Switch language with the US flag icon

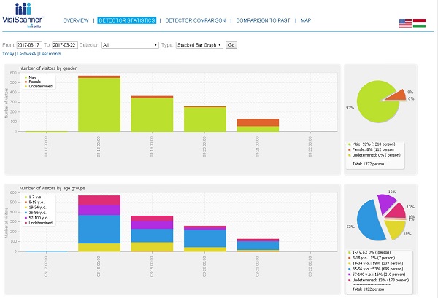405,23
